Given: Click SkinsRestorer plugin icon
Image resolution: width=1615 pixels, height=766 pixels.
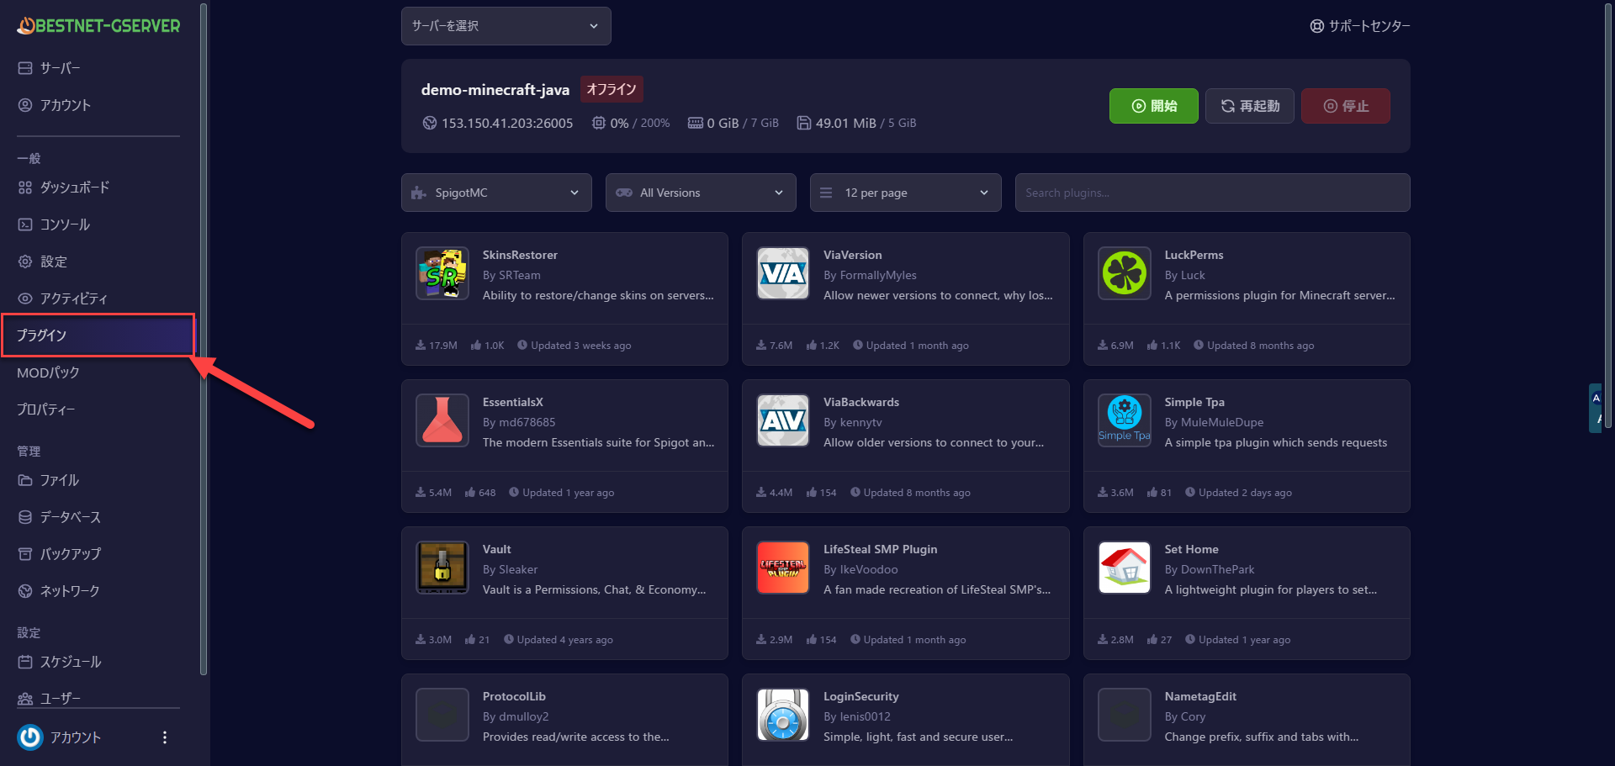Looking at the screenshot, I should click(x=442, y=273).
